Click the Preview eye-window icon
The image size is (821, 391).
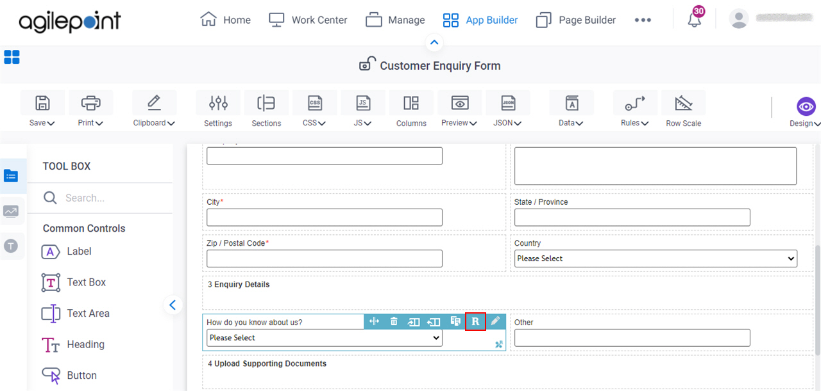click(459, 103)
